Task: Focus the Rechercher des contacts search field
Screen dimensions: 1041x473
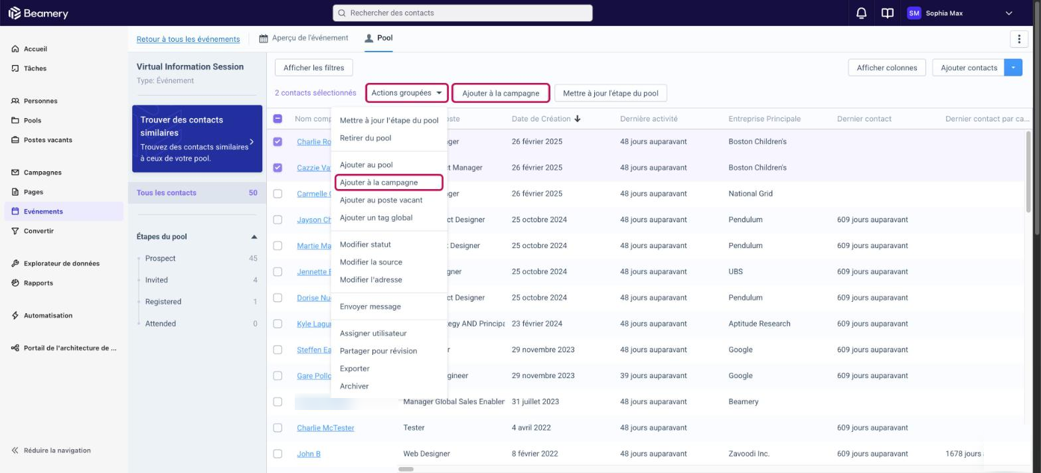Action: pyautogui.click(x=463, y=13)
